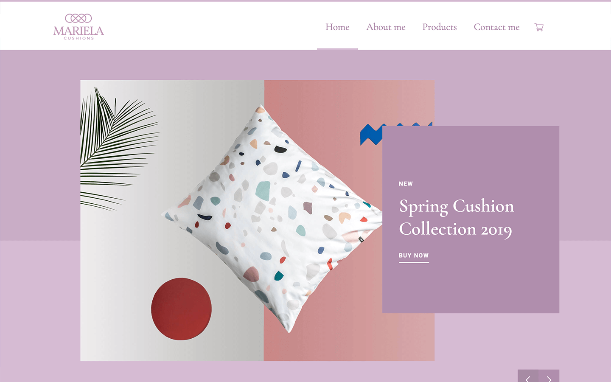Viewport: 611px width, 382px height.
Task: Open the shopping cart icon
Action: pos(539,27)
